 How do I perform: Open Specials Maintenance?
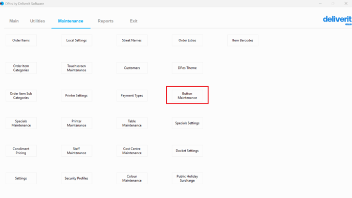pos(21,123)
